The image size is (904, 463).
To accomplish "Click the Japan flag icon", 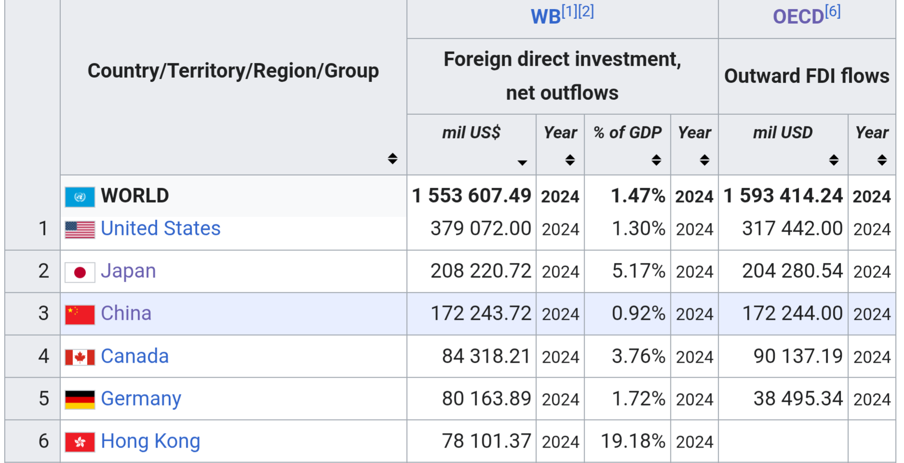I will click(80, 272).
